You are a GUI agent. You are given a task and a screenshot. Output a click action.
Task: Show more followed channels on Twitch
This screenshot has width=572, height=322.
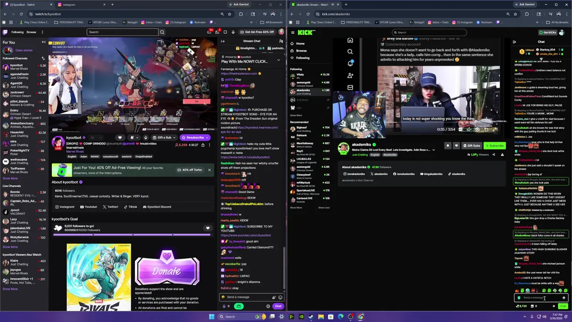click(x=10, y=178)
